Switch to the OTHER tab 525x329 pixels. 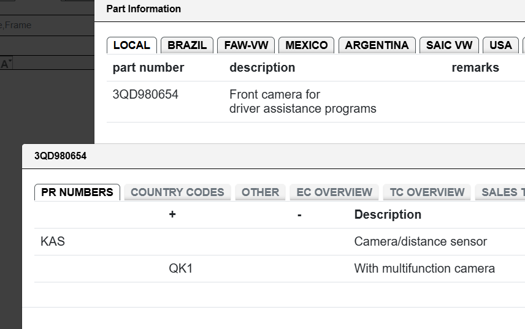260,192
